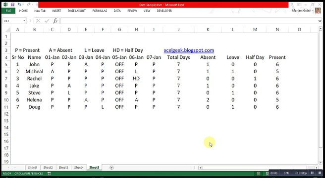
Task: Open the PAGE LAYOUT ribbon tab
Action: coord(77,11)
